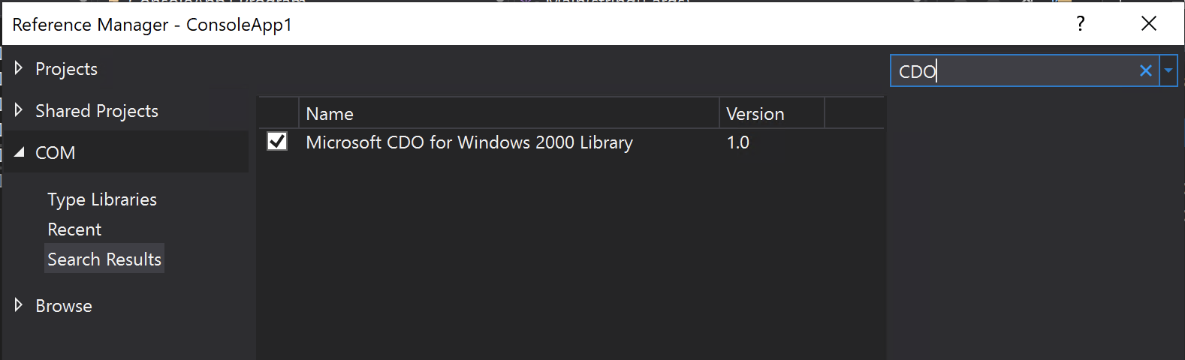Select Search Results in the sidebar

[104, 259]
